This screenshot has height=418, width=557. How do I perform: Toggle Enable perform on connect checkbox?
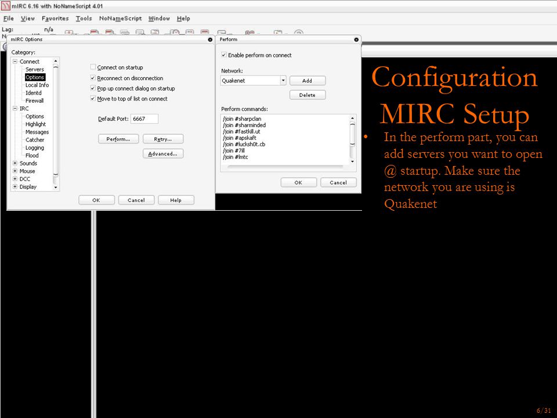pyautogui.click(x=224, y=55)
